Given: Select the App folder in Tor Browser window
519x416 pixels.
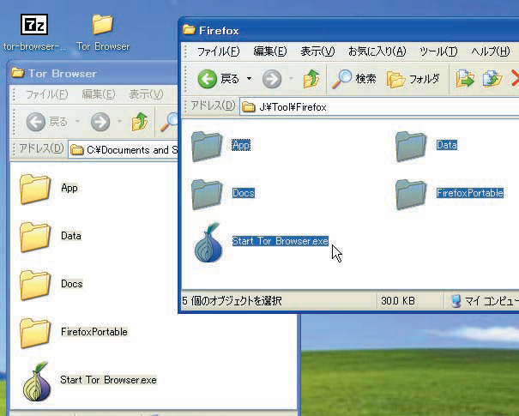Looking at the screenshot, I should pos(35,189).
